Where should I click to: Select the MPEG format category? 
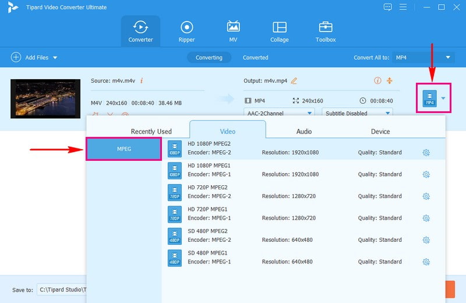click(124, 149)
